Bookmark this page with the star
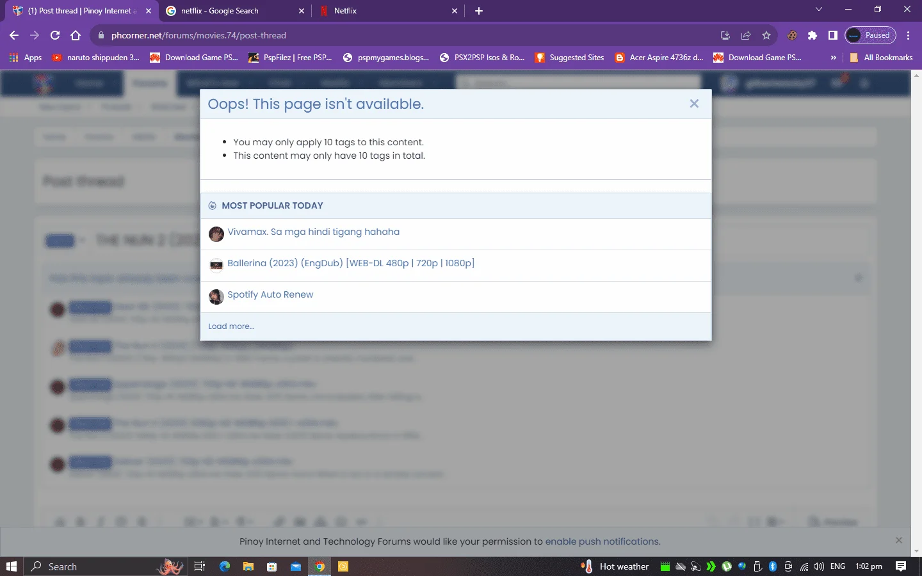The height and width of the screenshot is (576, 922). click(x=766, y=35)
